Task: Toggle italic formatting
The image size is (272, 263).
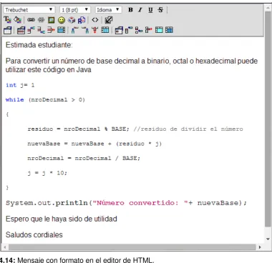Action: (140, 10)
